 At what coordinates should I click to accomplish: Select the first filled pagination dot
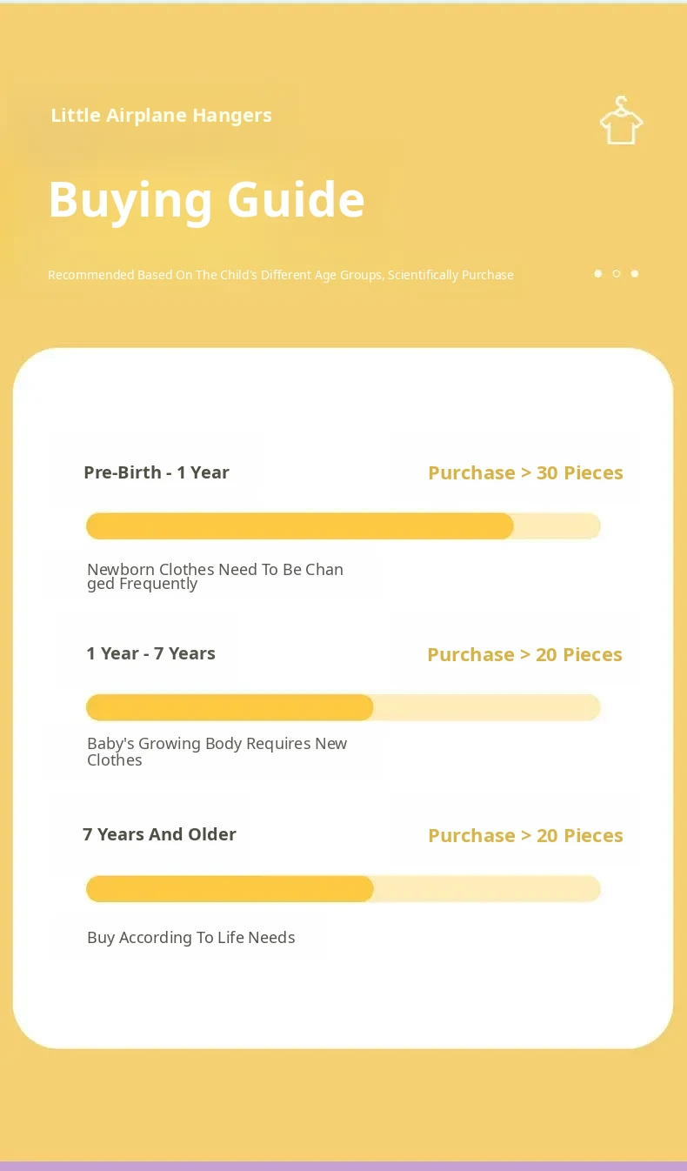pyautogui.click(x=597, y=274)
